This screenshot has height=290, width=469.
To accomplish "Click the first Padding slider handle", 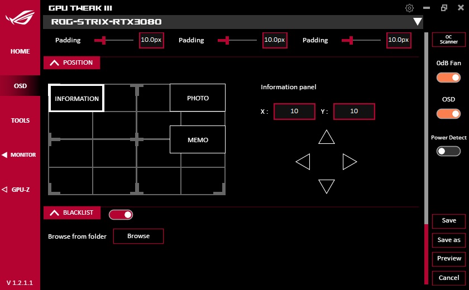I will (104, 40).
